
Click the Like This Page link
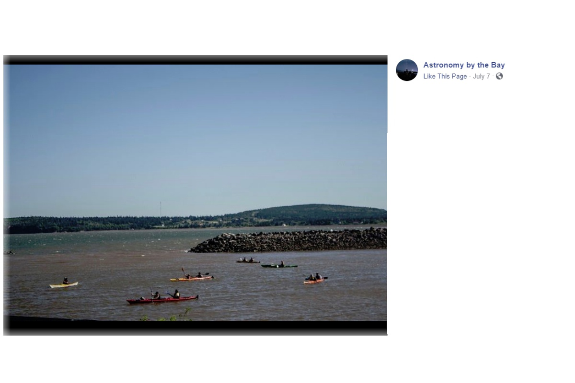click(445, 76)
